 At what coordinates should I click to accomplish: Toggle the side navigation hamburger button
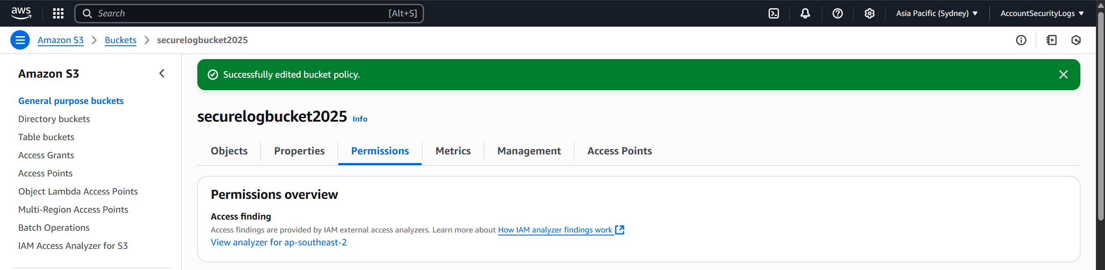tap(20, 40)
